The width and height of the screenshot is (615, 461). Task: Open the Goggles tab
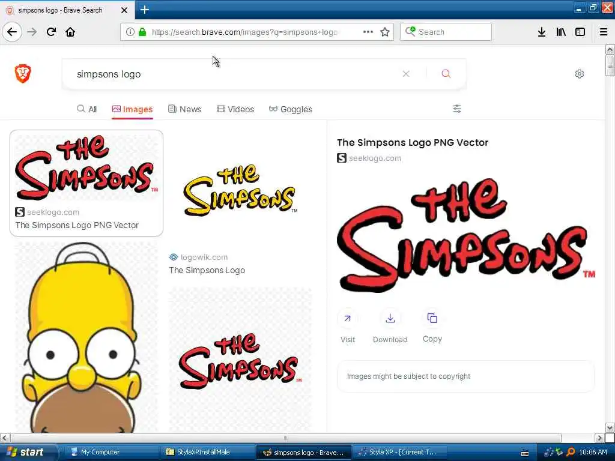291,109
